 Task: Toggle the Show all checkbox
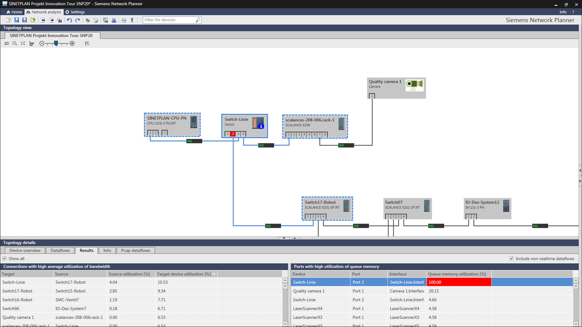[5, 258]
